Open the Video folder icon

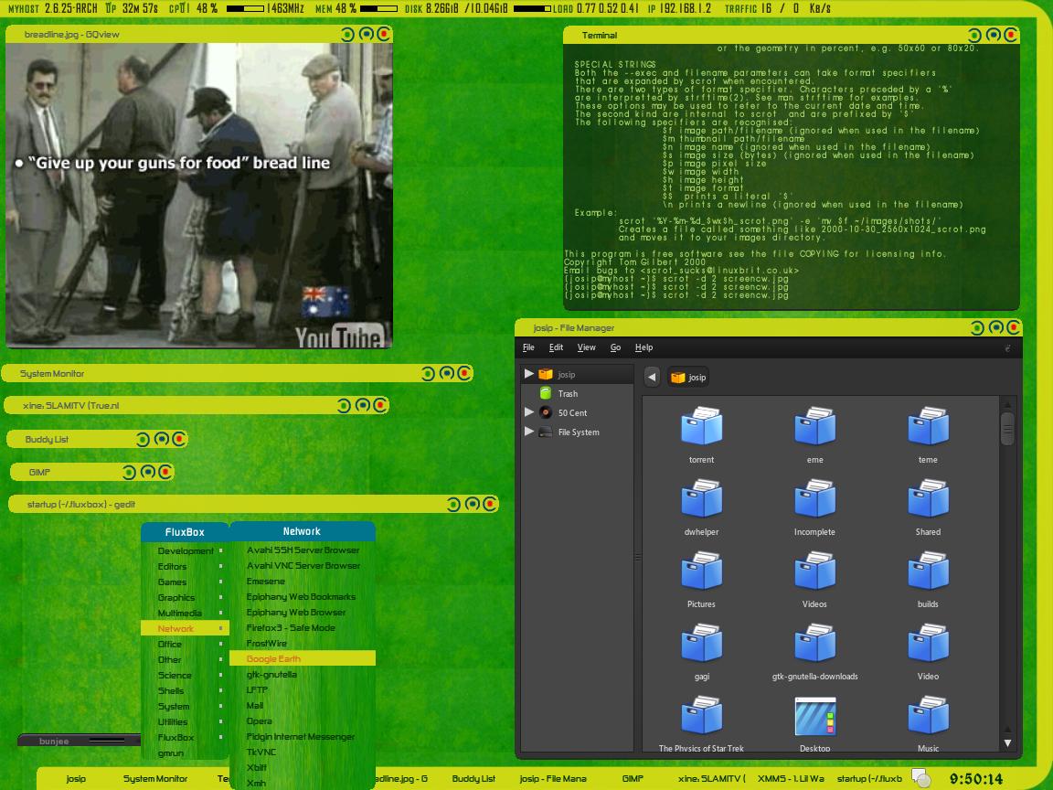928,643
